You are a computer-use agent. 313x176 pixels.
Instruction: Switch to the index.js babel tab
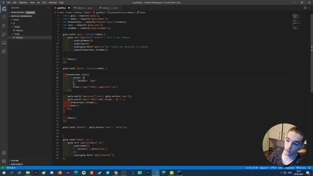coord(85,8)
